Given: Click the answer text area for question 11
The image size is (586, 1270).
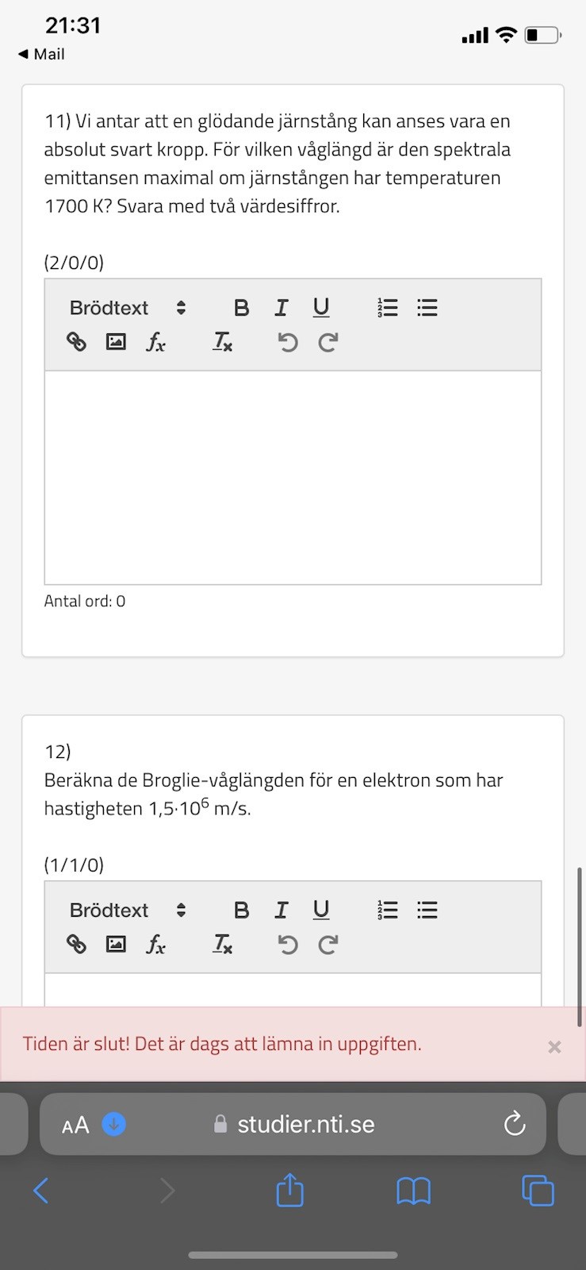Looking at the screenshot, I should coord(293,477).
